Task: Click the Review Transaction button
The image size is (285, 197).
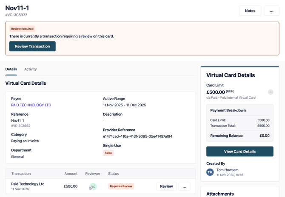Action: click(32, 46)
